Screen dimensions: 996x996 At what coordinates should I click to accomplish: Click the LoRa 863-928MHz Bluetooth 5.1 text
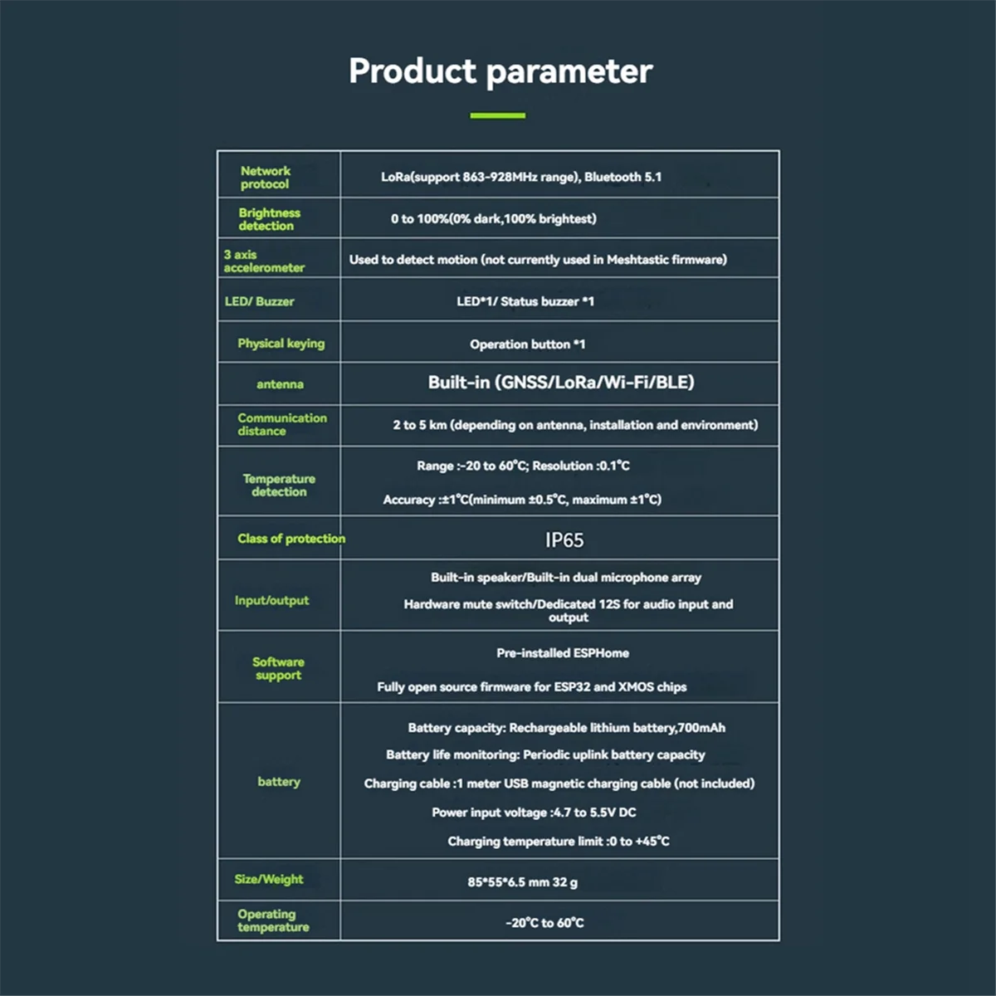(521, 177)
